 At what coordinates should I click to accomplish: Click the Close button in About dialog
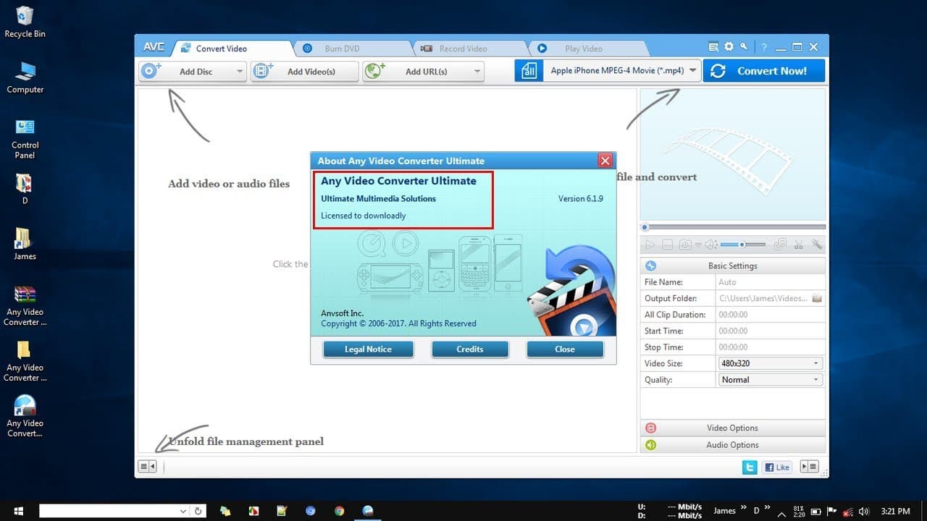pyautogui.click(x=565, y=349)
